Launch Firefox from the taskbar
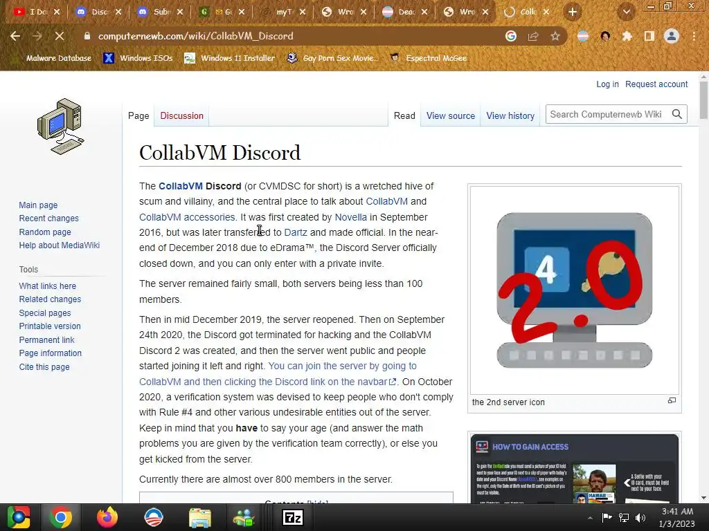The height and width of the screenshot is (531, 709). (107, 517)
